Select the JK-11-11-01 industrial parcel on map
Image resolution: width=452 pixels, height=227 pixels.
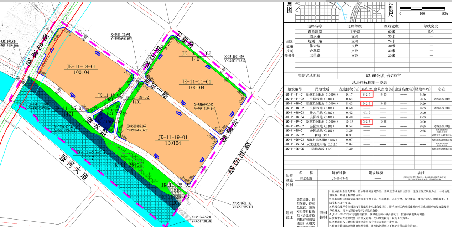pyautogui.click(x=196, y=84)
